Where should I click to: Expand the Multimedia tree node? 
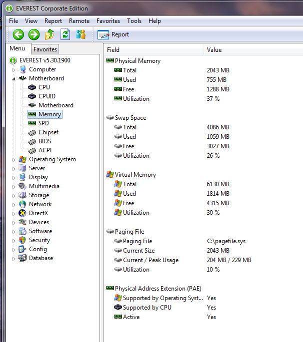[x=14, y=187]
